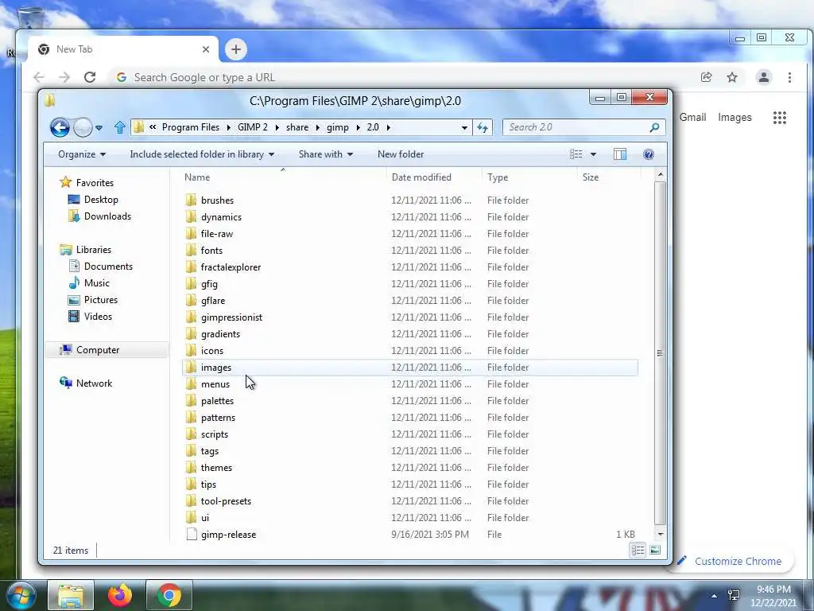Open the Google apps grid icon

(x=780, y=118)
